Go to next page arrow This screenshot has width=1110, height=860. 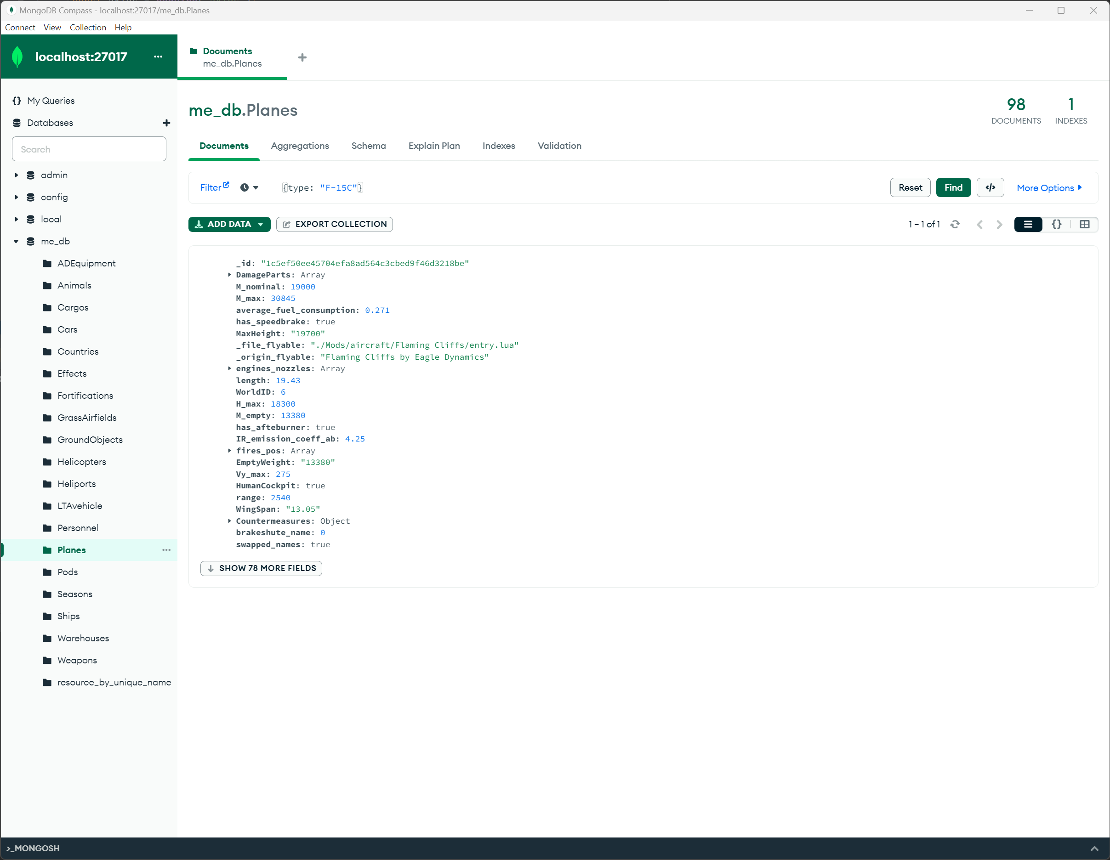999,225
